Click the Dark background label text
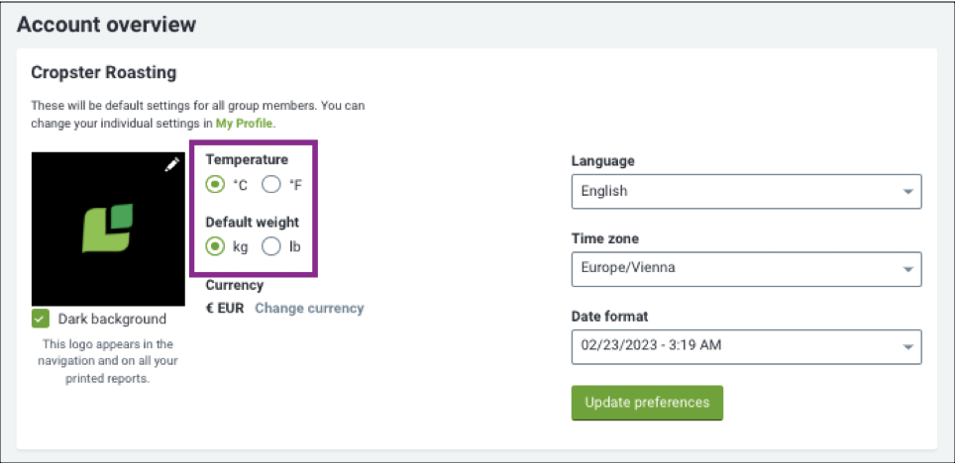The height and width of the screenshot is (463, 955). coord(112,319)
